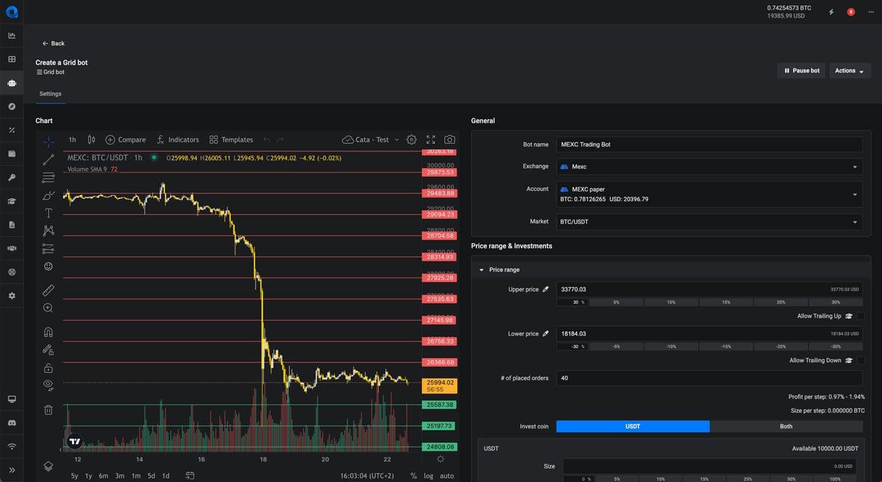Open the Exchange dropdown showing Mexc

tap(709, 166)
